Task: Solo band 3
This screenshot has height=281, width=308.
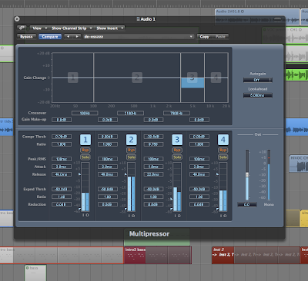Action: coord(177,157)
